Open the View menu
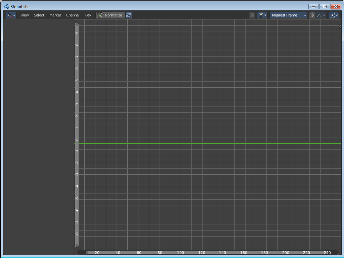This screenshot has width=344, height=258. point(25,15)
